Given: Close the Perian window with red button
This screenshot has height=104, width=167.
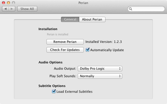Looking at the screenshot, I should (4, 3).
